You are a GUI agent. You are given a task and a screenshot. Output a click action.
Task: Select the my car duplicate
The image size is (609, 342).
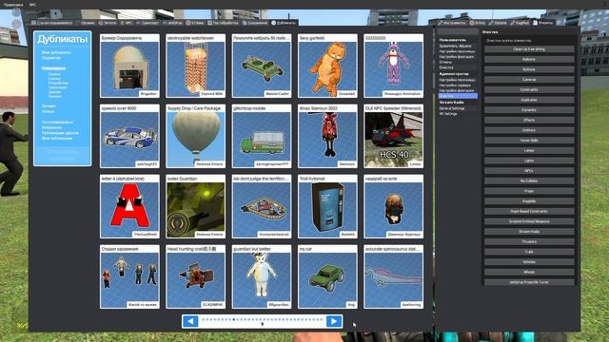tap(327, 276)
